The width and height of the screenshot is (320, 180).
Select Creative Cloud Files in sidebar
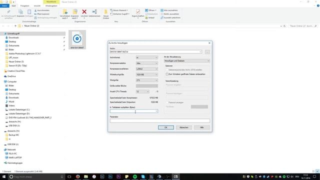[x=16, y=71]
